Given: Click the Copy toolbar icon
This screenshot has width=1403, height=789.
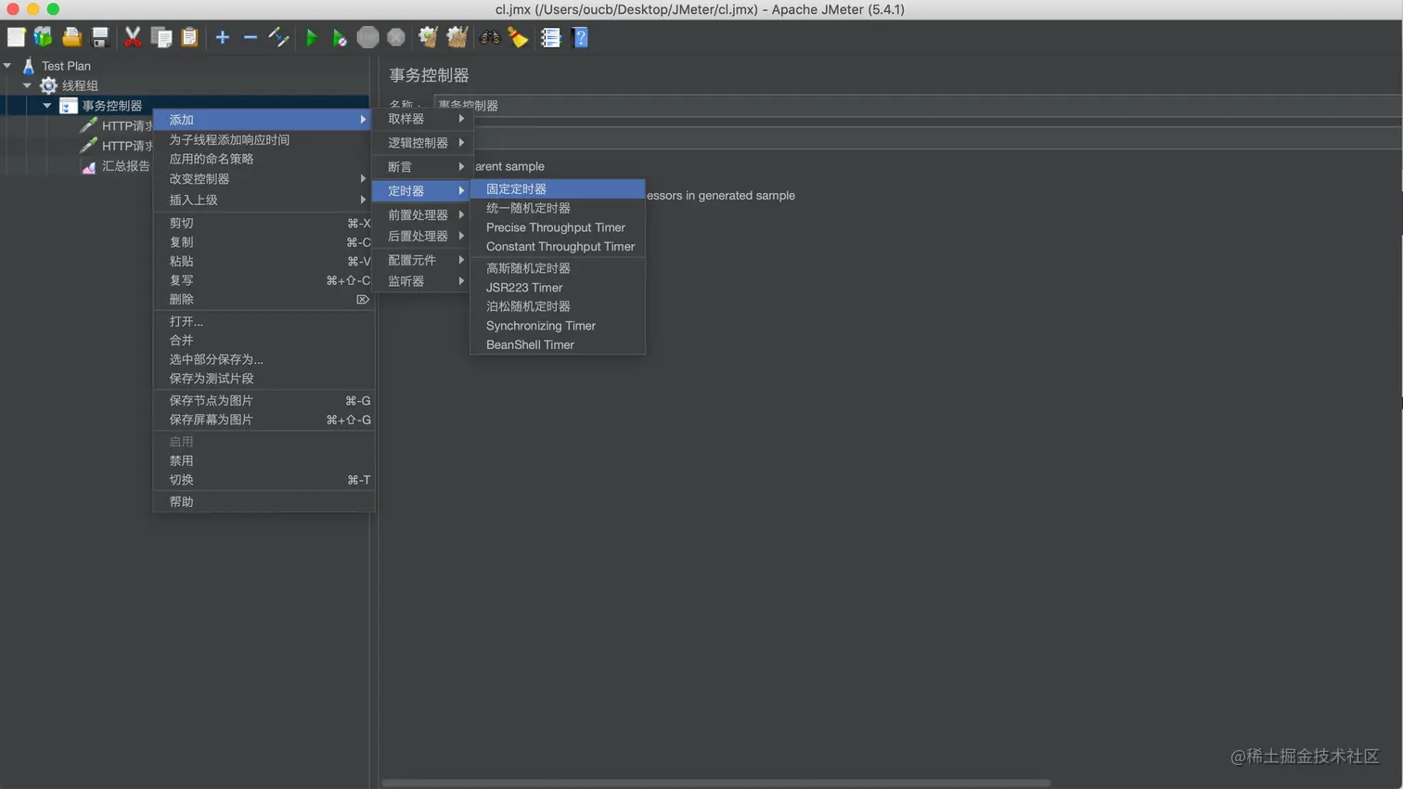Looking at the screenshot, I should (x=161, y=37).
